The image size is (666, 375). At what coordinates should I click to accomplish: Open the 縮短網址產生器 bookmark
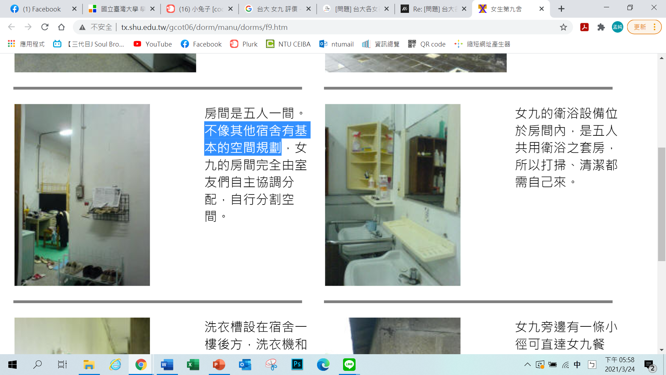click(x=482, y=44)
